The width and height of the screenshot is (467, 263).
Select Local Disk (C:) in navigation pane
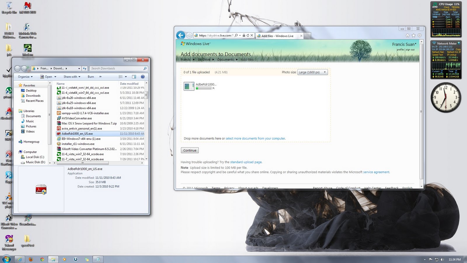pyautogui.click(x=35, y=157)
